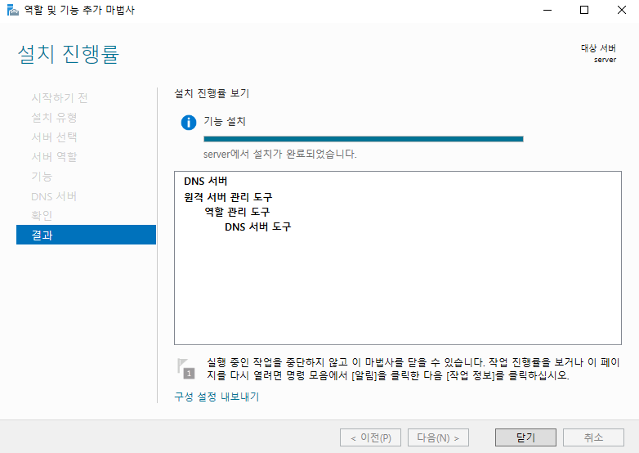Click the notice text about closing the wizard
The width and height of the screenshot is (639, 453).
point(413,369)
